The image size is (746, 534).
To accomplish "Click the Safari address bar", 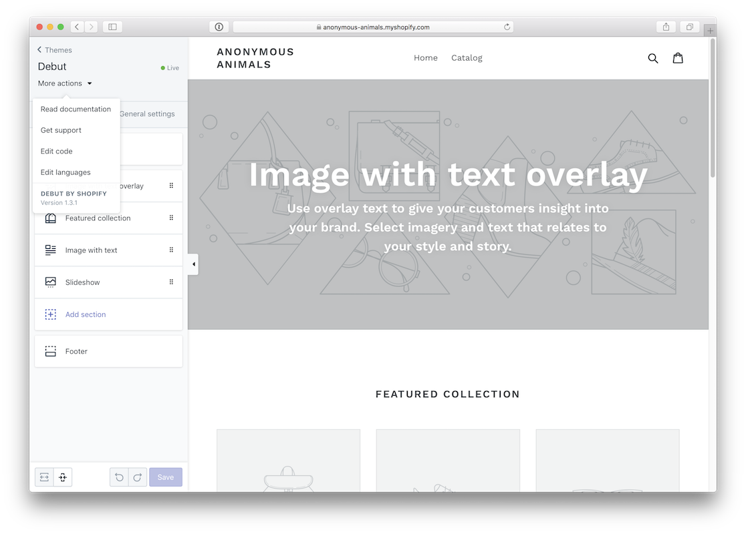I will 373,27.
